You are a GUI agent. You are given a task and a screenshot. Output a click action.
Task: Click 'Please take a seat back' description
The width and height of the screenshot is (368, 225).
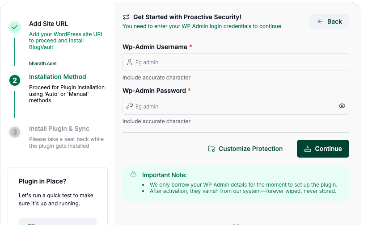coord(66,142)
